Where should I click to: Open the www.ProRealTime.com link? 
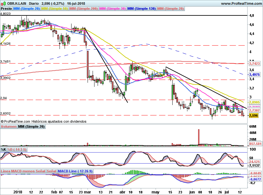click(x=241, y=3)
